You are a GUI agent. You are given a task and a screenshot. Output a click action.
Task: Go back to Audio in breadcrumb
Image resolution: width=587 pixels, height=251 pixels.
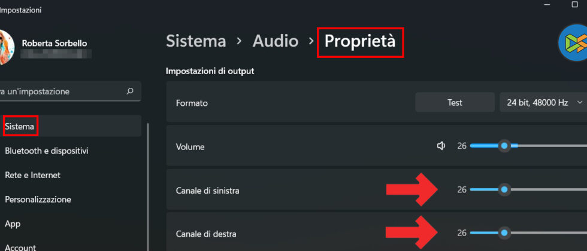(275, 41)
